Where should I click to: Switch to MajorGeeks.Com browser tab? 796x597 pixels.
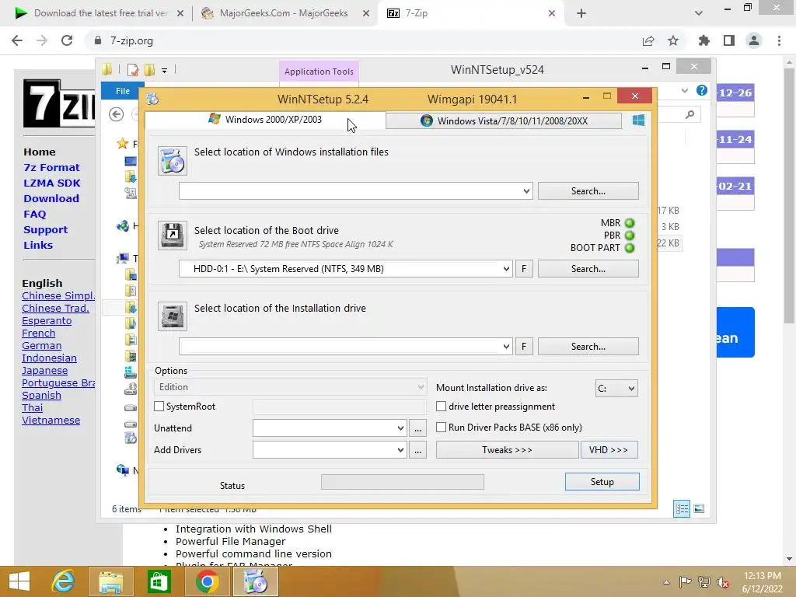tap(284, 13)
